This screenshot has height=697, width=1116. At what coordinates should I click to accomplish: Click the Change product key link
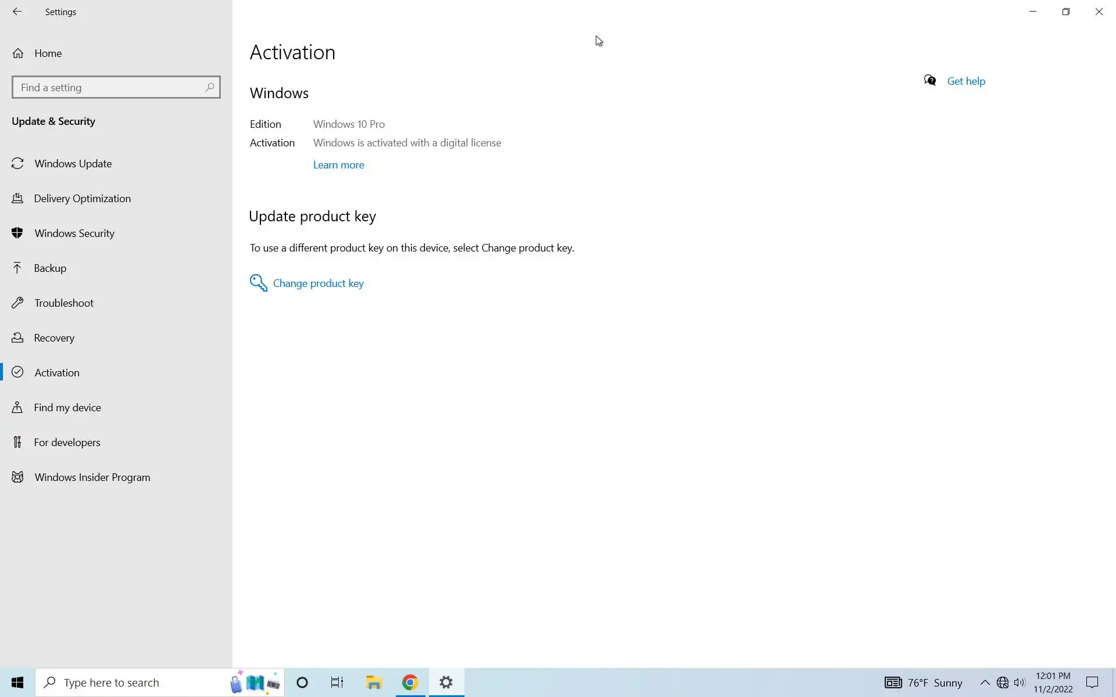(x=318, y=283)
